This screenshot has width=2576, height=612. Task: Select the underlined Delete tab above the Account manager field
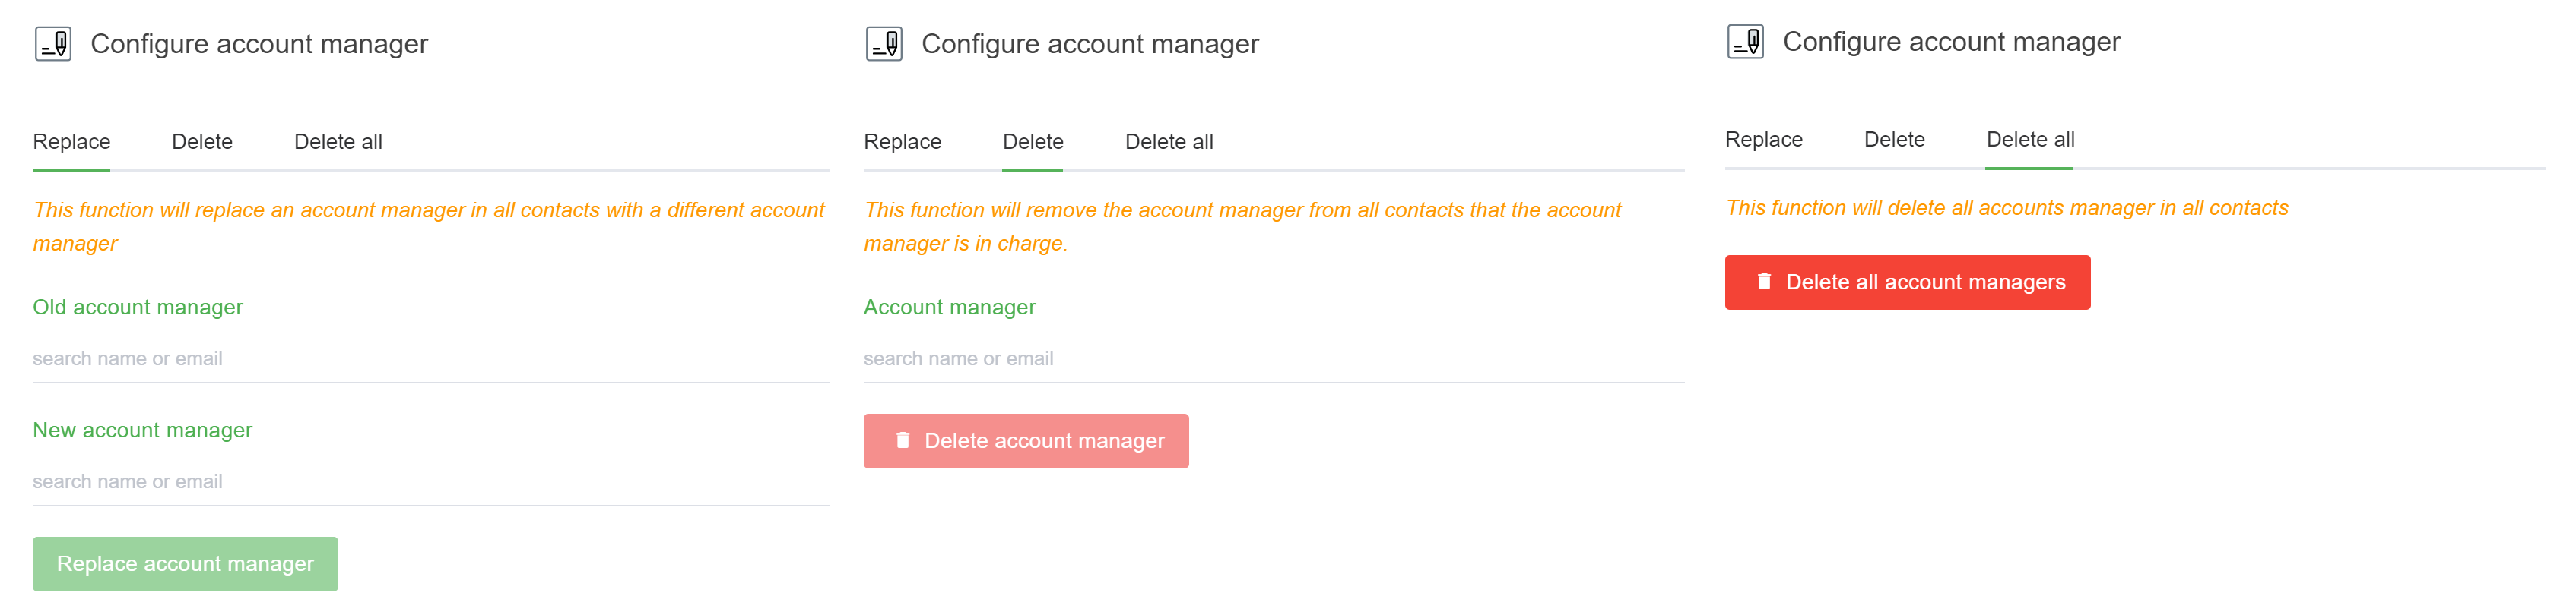coord(1033,142)
